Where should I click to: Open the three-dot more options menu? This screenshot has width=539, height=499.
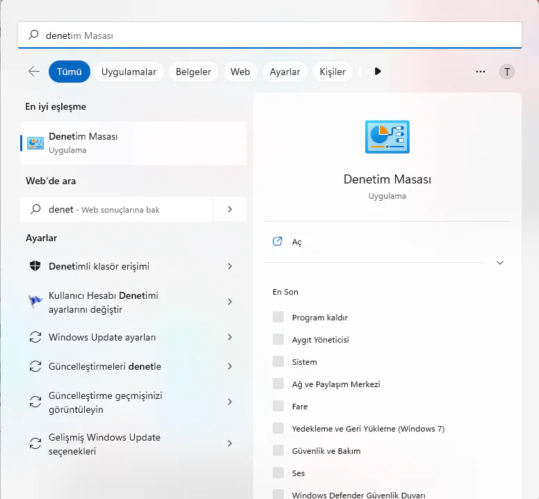coord(480,72)
